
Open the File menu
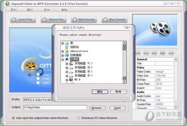[x=14, y=10]
